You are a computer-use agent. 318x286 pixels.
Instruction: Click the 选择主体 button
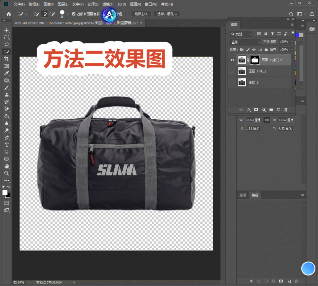click(141, 14)
